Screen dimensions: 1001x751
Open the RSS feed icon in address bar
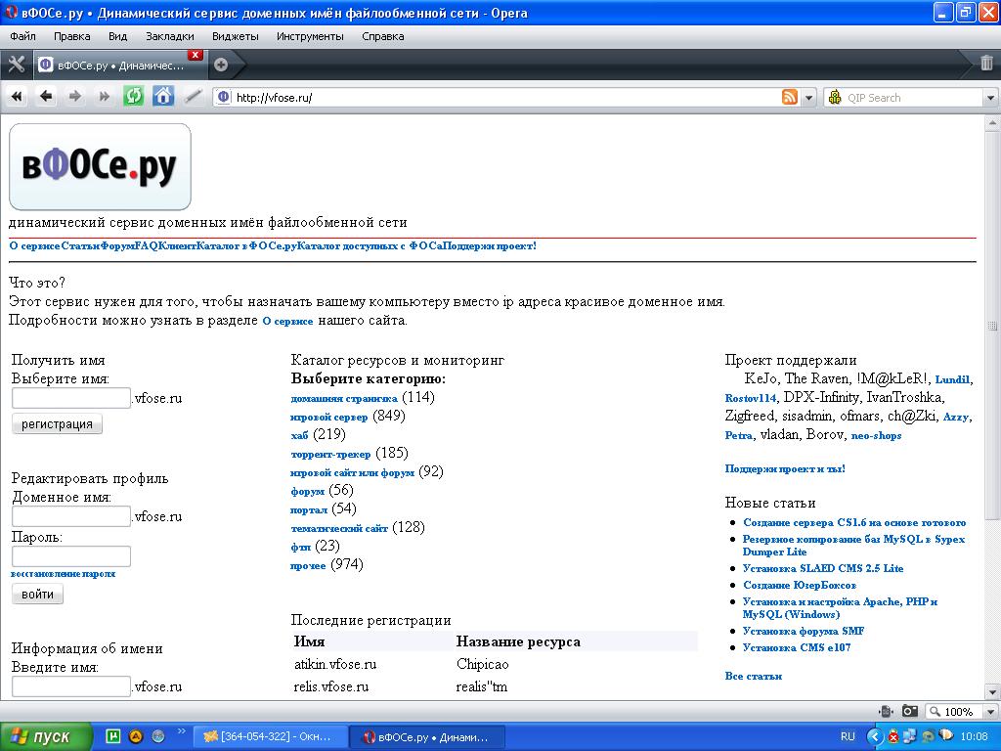tap(789, 97)
